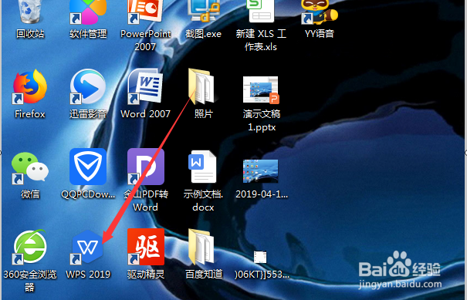Open the Word 2007 shortcut
The height and width of the screenshot is (300, 467).
click(146, 87)
